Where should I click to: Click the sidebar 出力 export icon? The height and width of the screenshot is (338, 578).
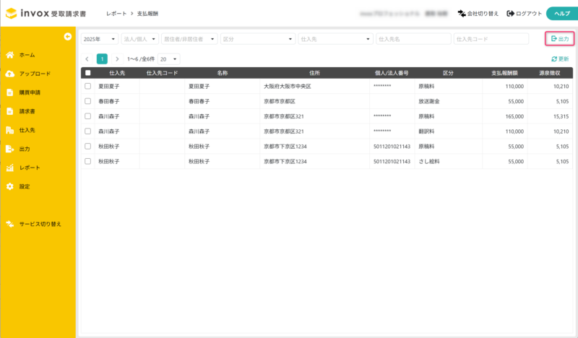coord(10,149)
